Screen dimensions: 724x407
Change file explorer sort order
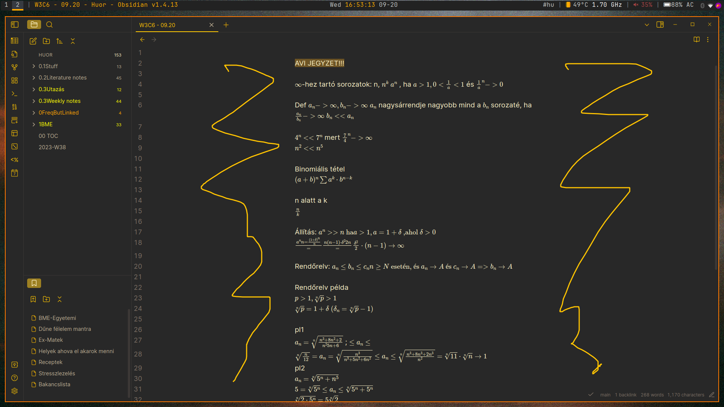tap(60, 41)
